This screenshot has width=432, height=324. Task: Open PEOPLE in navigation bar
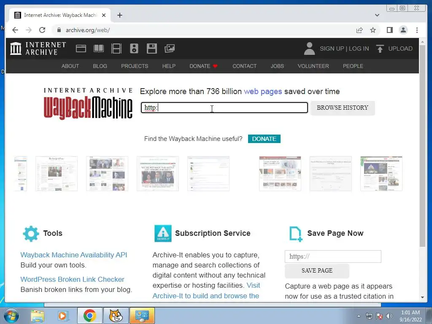tap(353, 66)
